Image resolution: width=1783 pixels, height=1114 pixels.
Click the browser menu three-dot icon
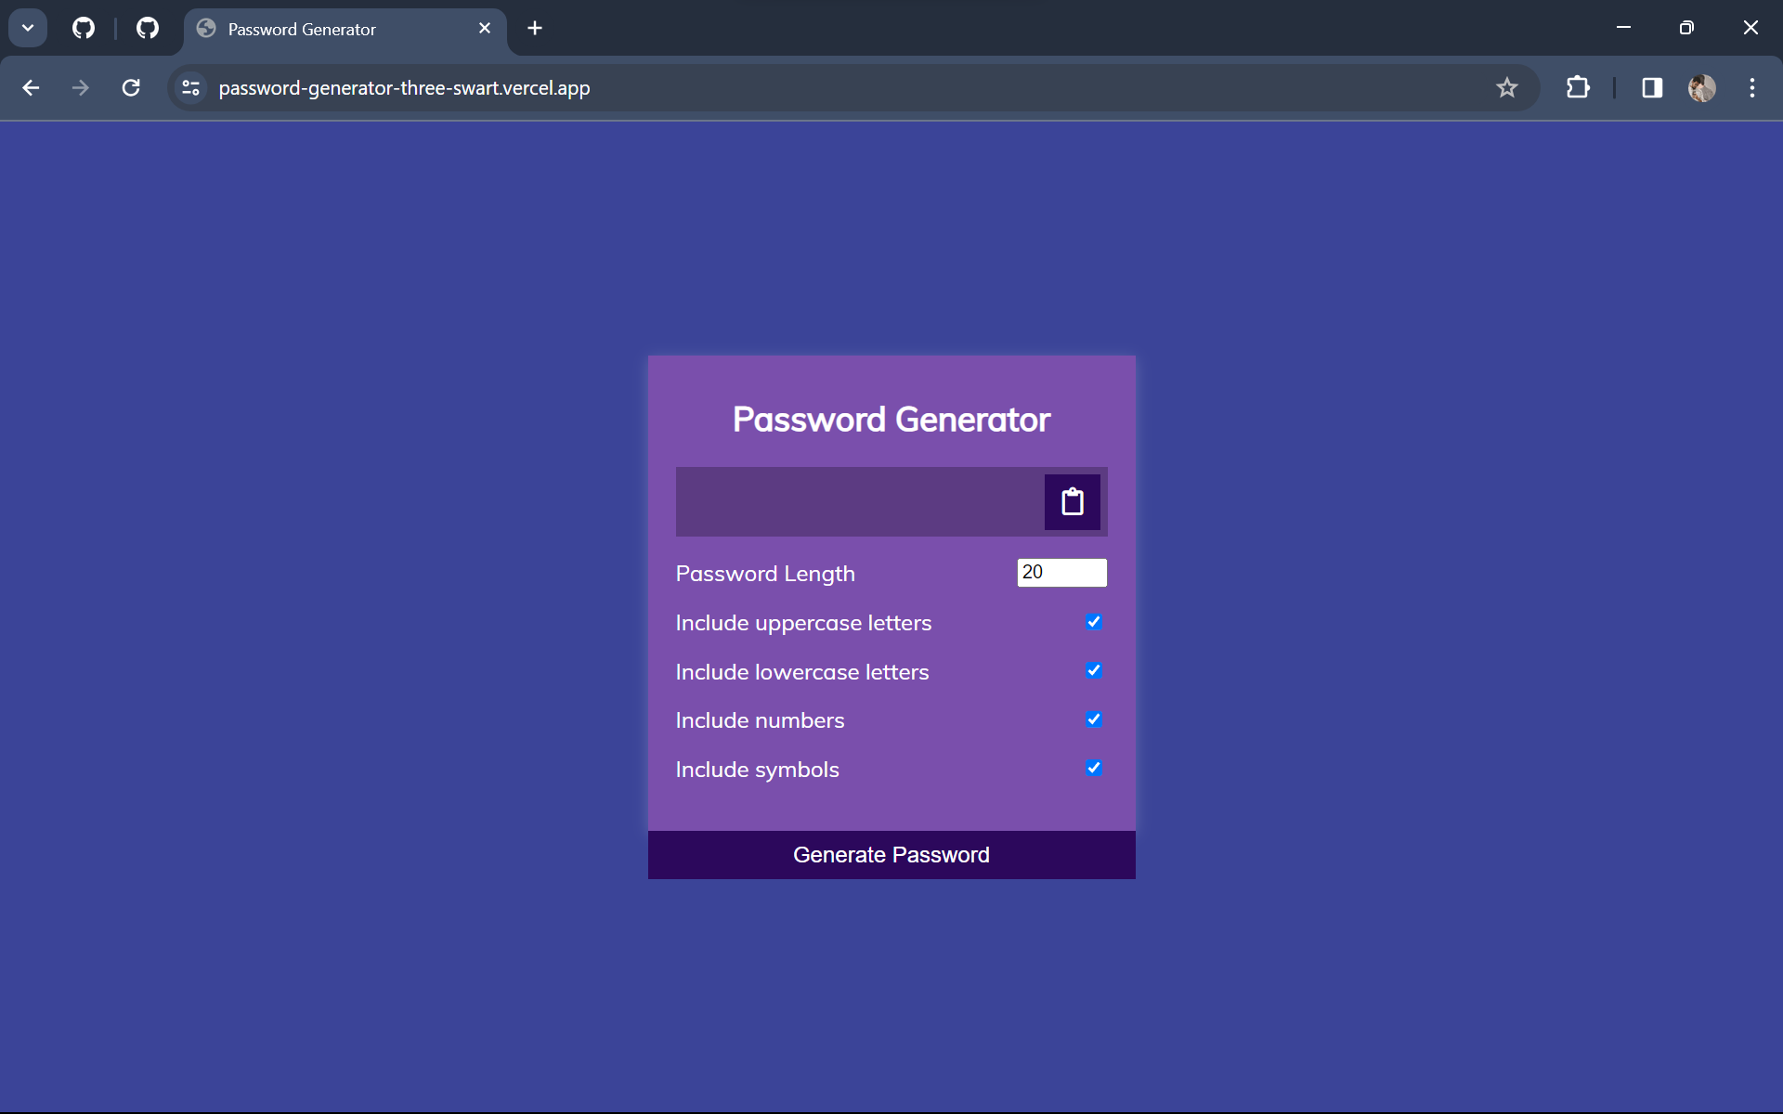click(x=1753, y=87)
